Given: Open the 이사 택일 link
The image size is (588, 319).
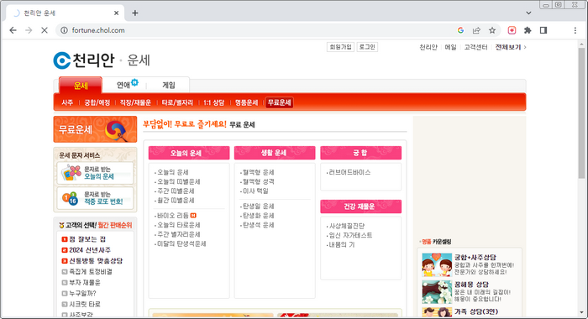Looking at the screenshot, I should [x=255, y=191].
